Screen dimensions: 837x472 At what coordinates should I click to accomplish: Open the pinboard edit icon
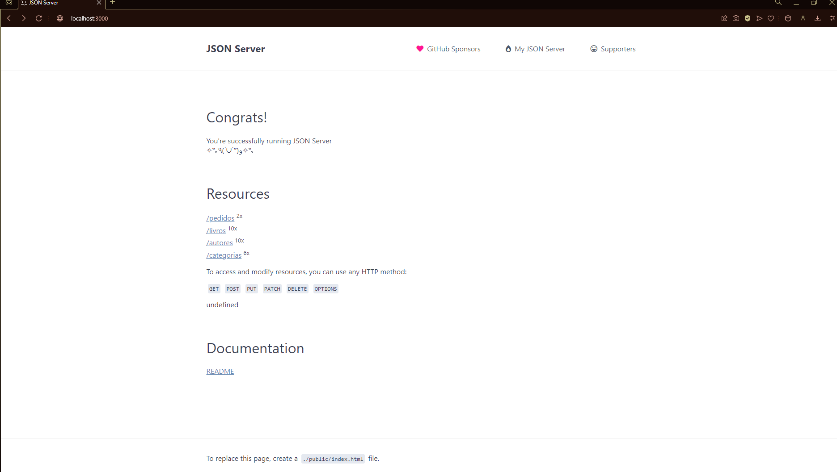pyautogui.click(x=724, y=18)
